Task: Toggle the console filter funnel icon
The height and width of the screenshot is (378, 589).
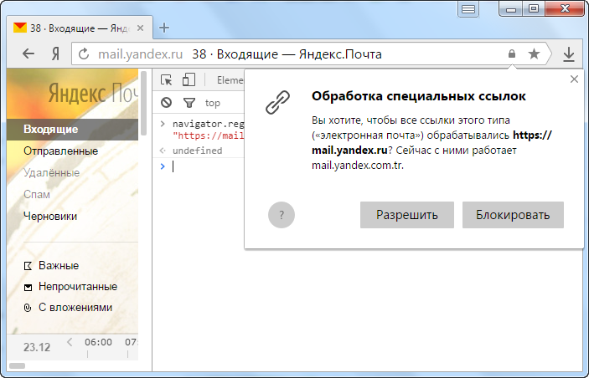Action: click(x=189, y=102)
